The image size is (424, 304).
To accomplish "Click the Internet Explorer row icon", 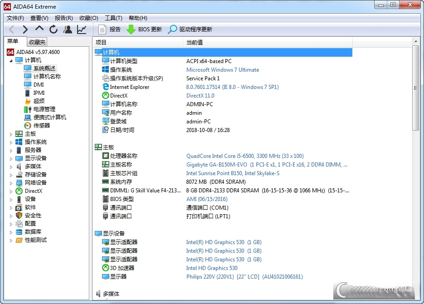I will [106, 87].
